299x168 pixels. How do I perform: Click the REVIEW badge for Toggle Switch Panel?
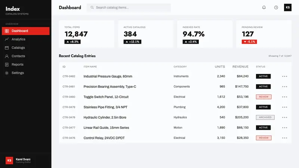pos(263,97)
